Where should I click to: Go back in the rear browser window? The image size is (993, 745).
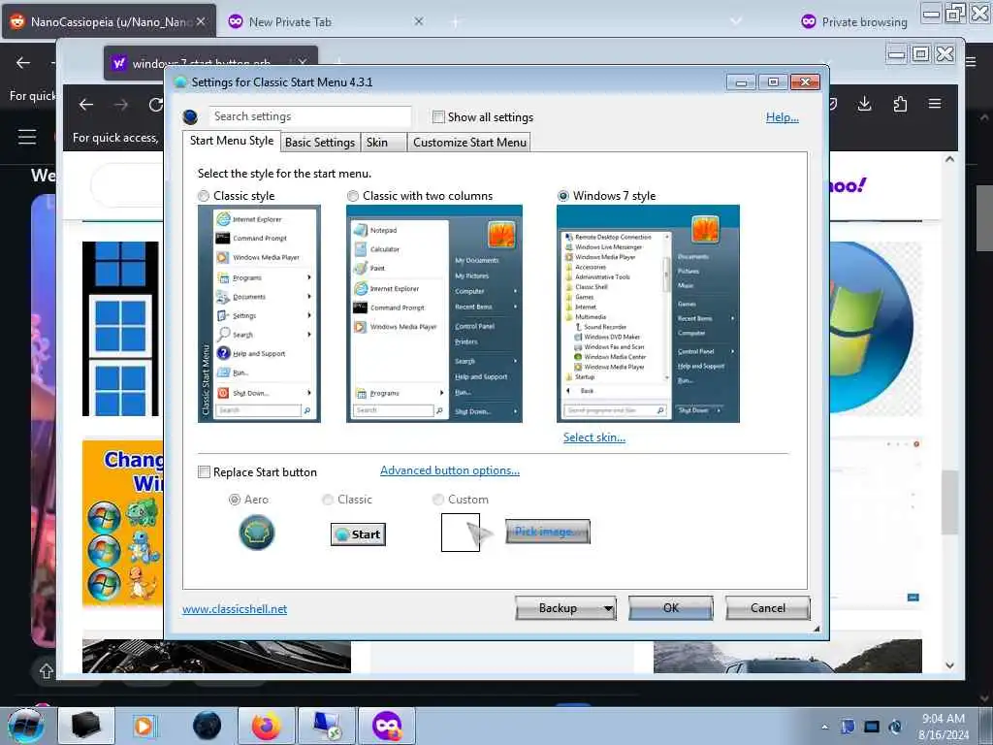click(23, 63)
